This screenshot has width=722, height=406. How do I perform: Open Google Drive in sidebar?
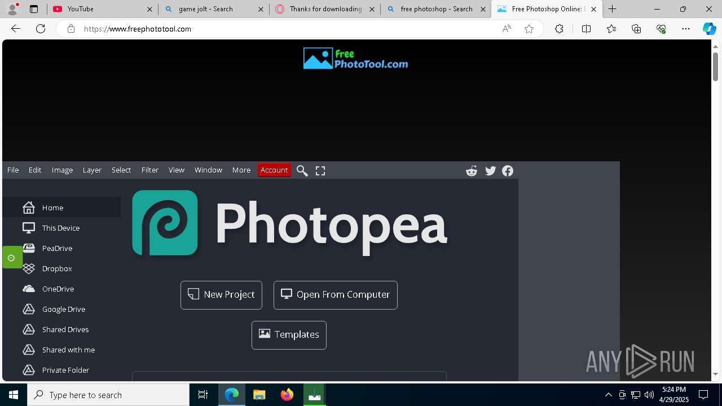pyautogui.click(x=62, y=309)
